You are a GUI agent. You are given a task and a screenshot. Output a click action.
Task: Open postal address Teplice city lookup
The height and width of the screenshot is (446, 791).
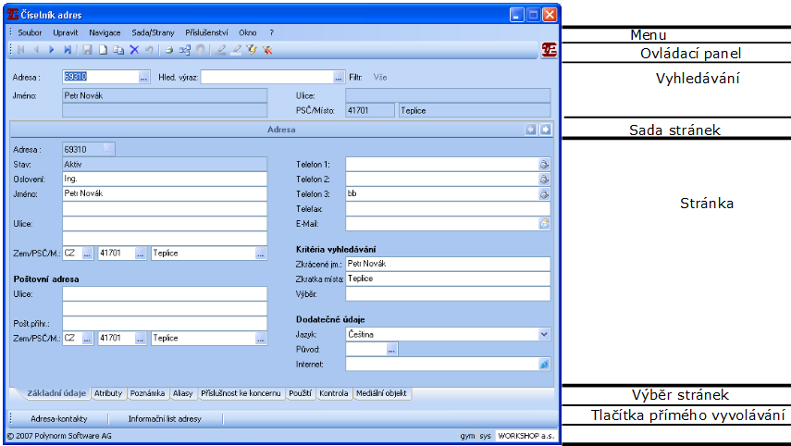(260, 339)
